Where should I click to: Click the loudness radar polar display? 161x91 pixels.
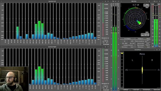click(135, 19)
